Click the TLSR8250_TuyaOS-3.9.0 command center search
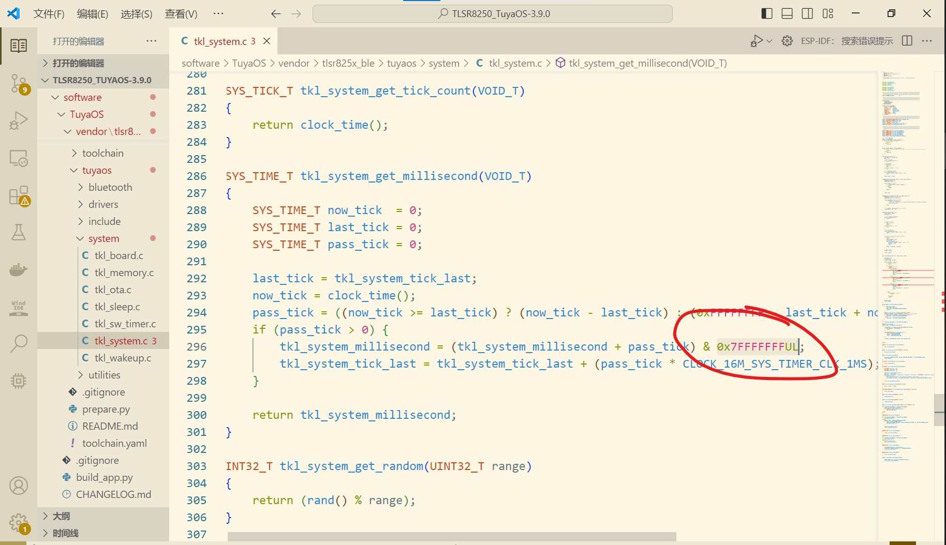 [493, 14]
